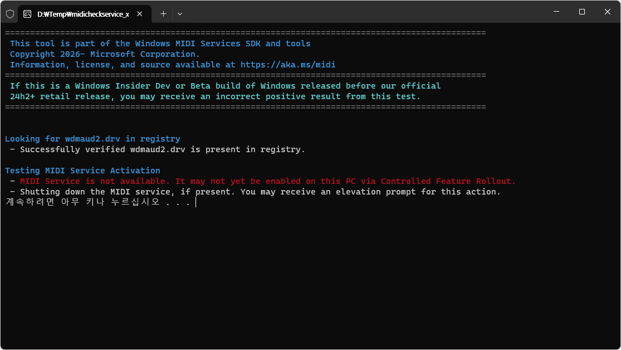Click the shield icon in the title bar
621x350 pixels.
coord(10,14)
